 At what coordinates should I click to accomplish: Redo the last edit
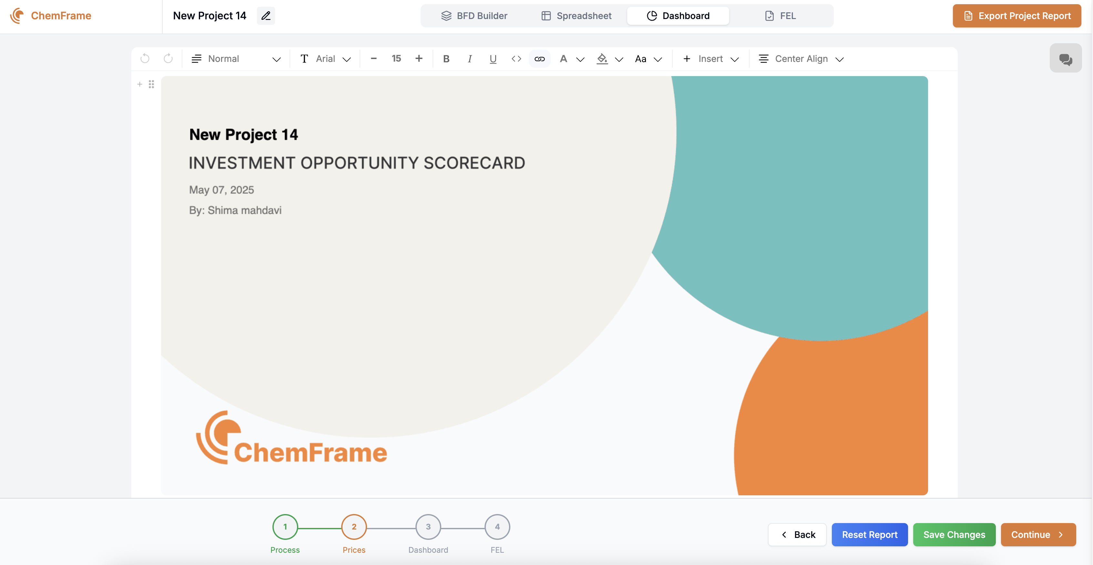(168, 58)
